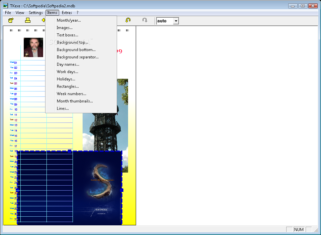The height and width of the screenshot is (235, 321).
Task: Select Background bottom... menu entry
Action: 81,50
